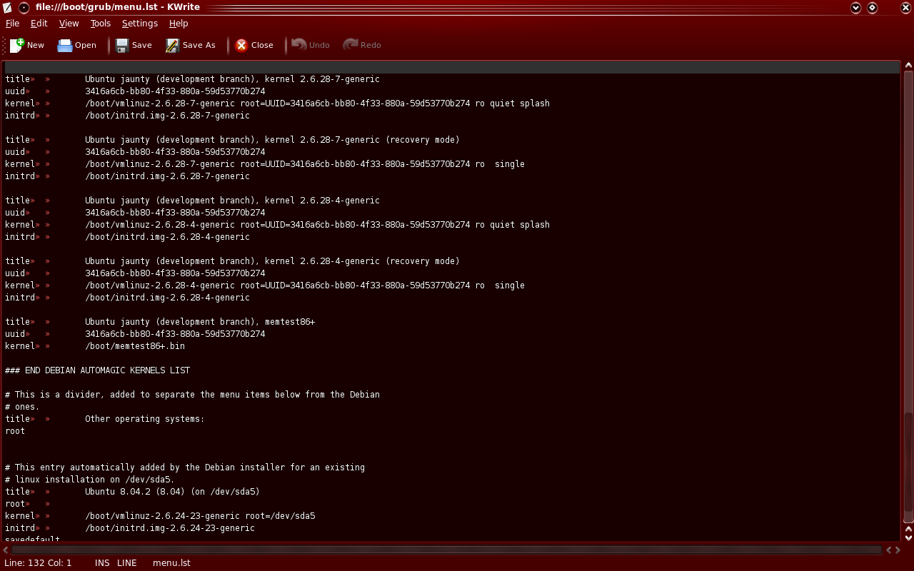Maximize the KWrite window
This screenshot has width=914, height=571.
[x=872, y=8]
